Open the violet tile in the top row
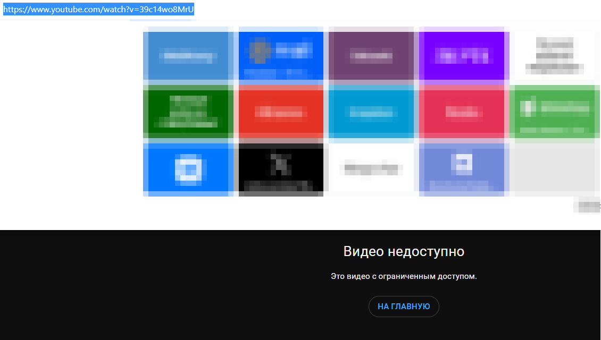 [x=462, y=55]
